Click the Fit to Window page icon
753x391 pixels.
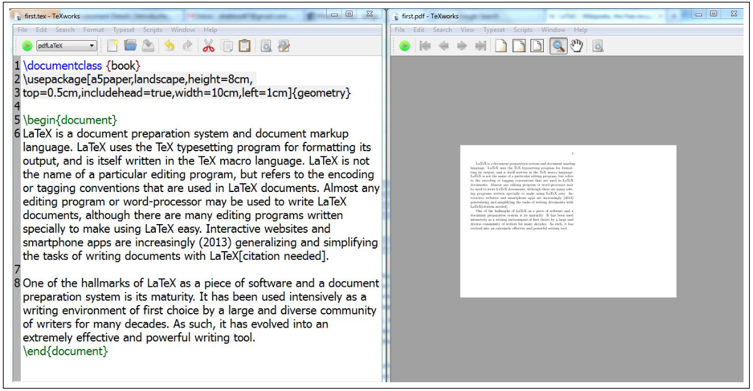tap(537, 46)
